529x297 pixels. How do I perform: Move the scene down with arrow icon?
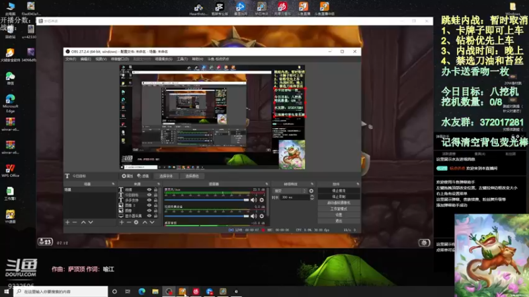[x=91, y=222]
